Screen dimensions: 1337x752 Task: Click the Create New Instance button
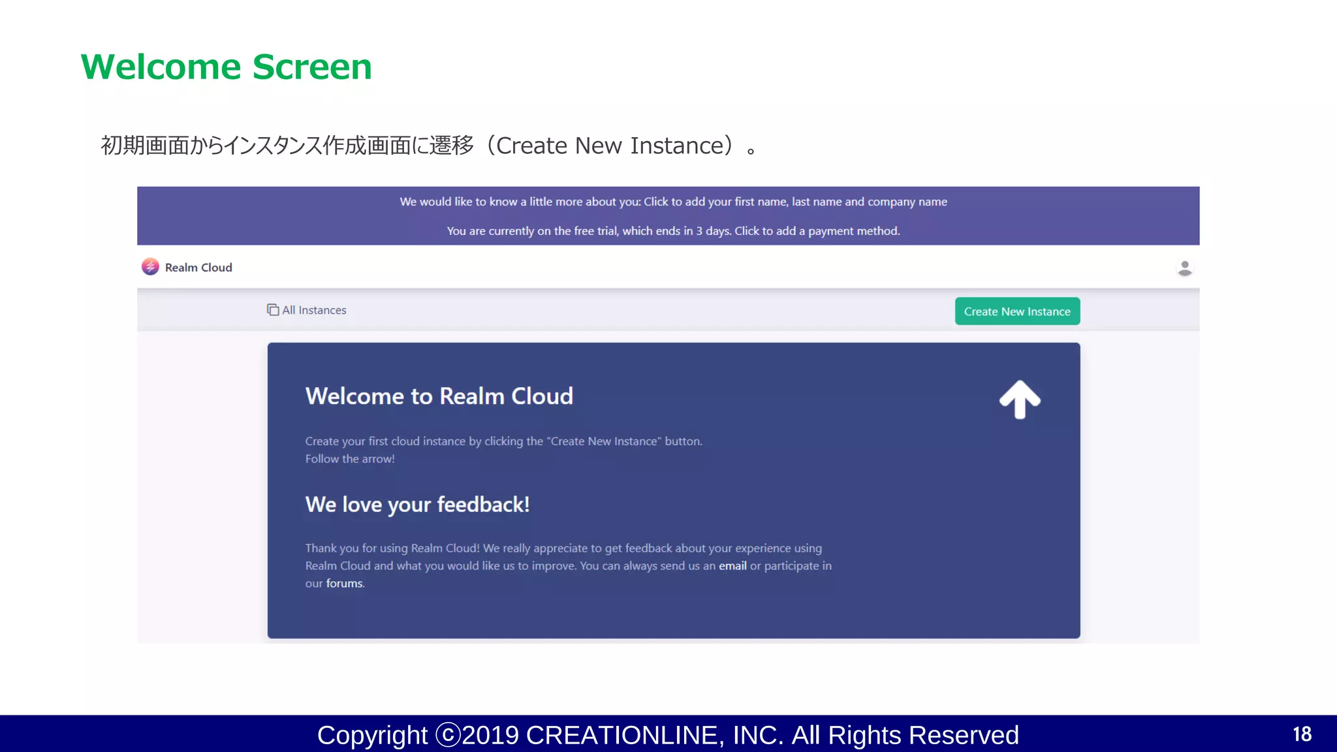point(1017,311)
